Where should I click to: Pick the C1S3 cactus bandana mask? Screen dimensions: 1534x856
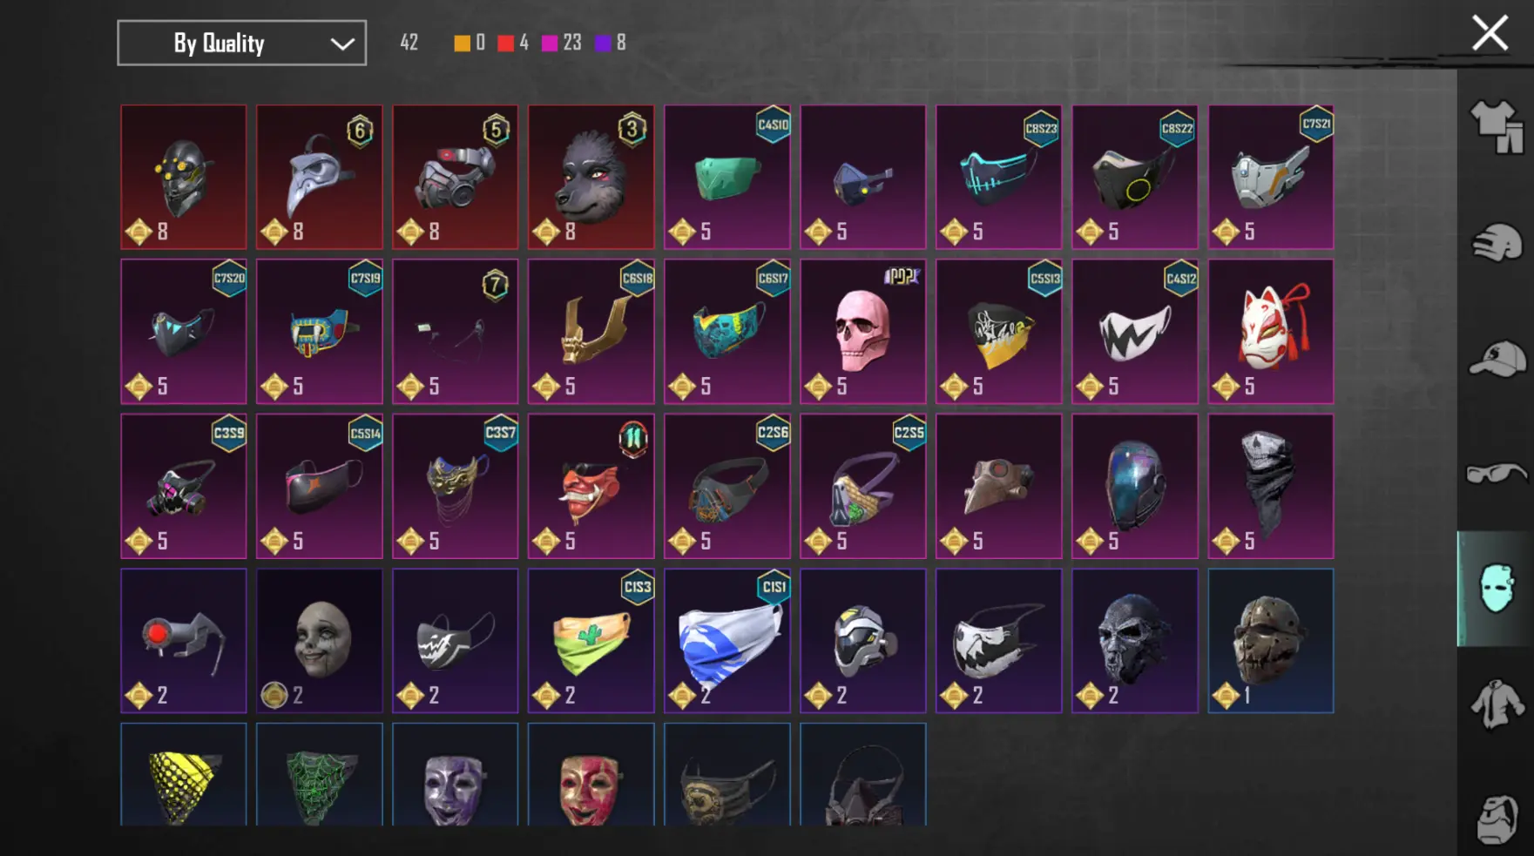tap(591, 641)
